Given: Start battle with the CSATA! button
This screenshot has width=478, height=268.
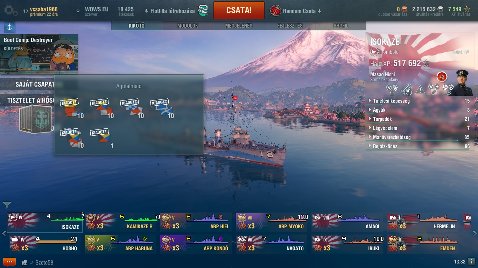Looking at the screenshot, I should (239, 10).
